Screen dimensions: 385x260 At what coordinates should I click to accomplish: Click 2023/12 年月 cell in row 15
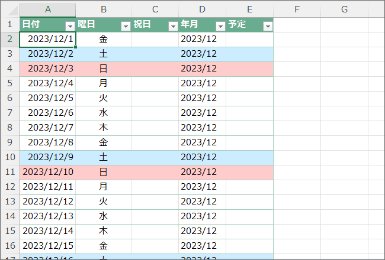(203, 231)
